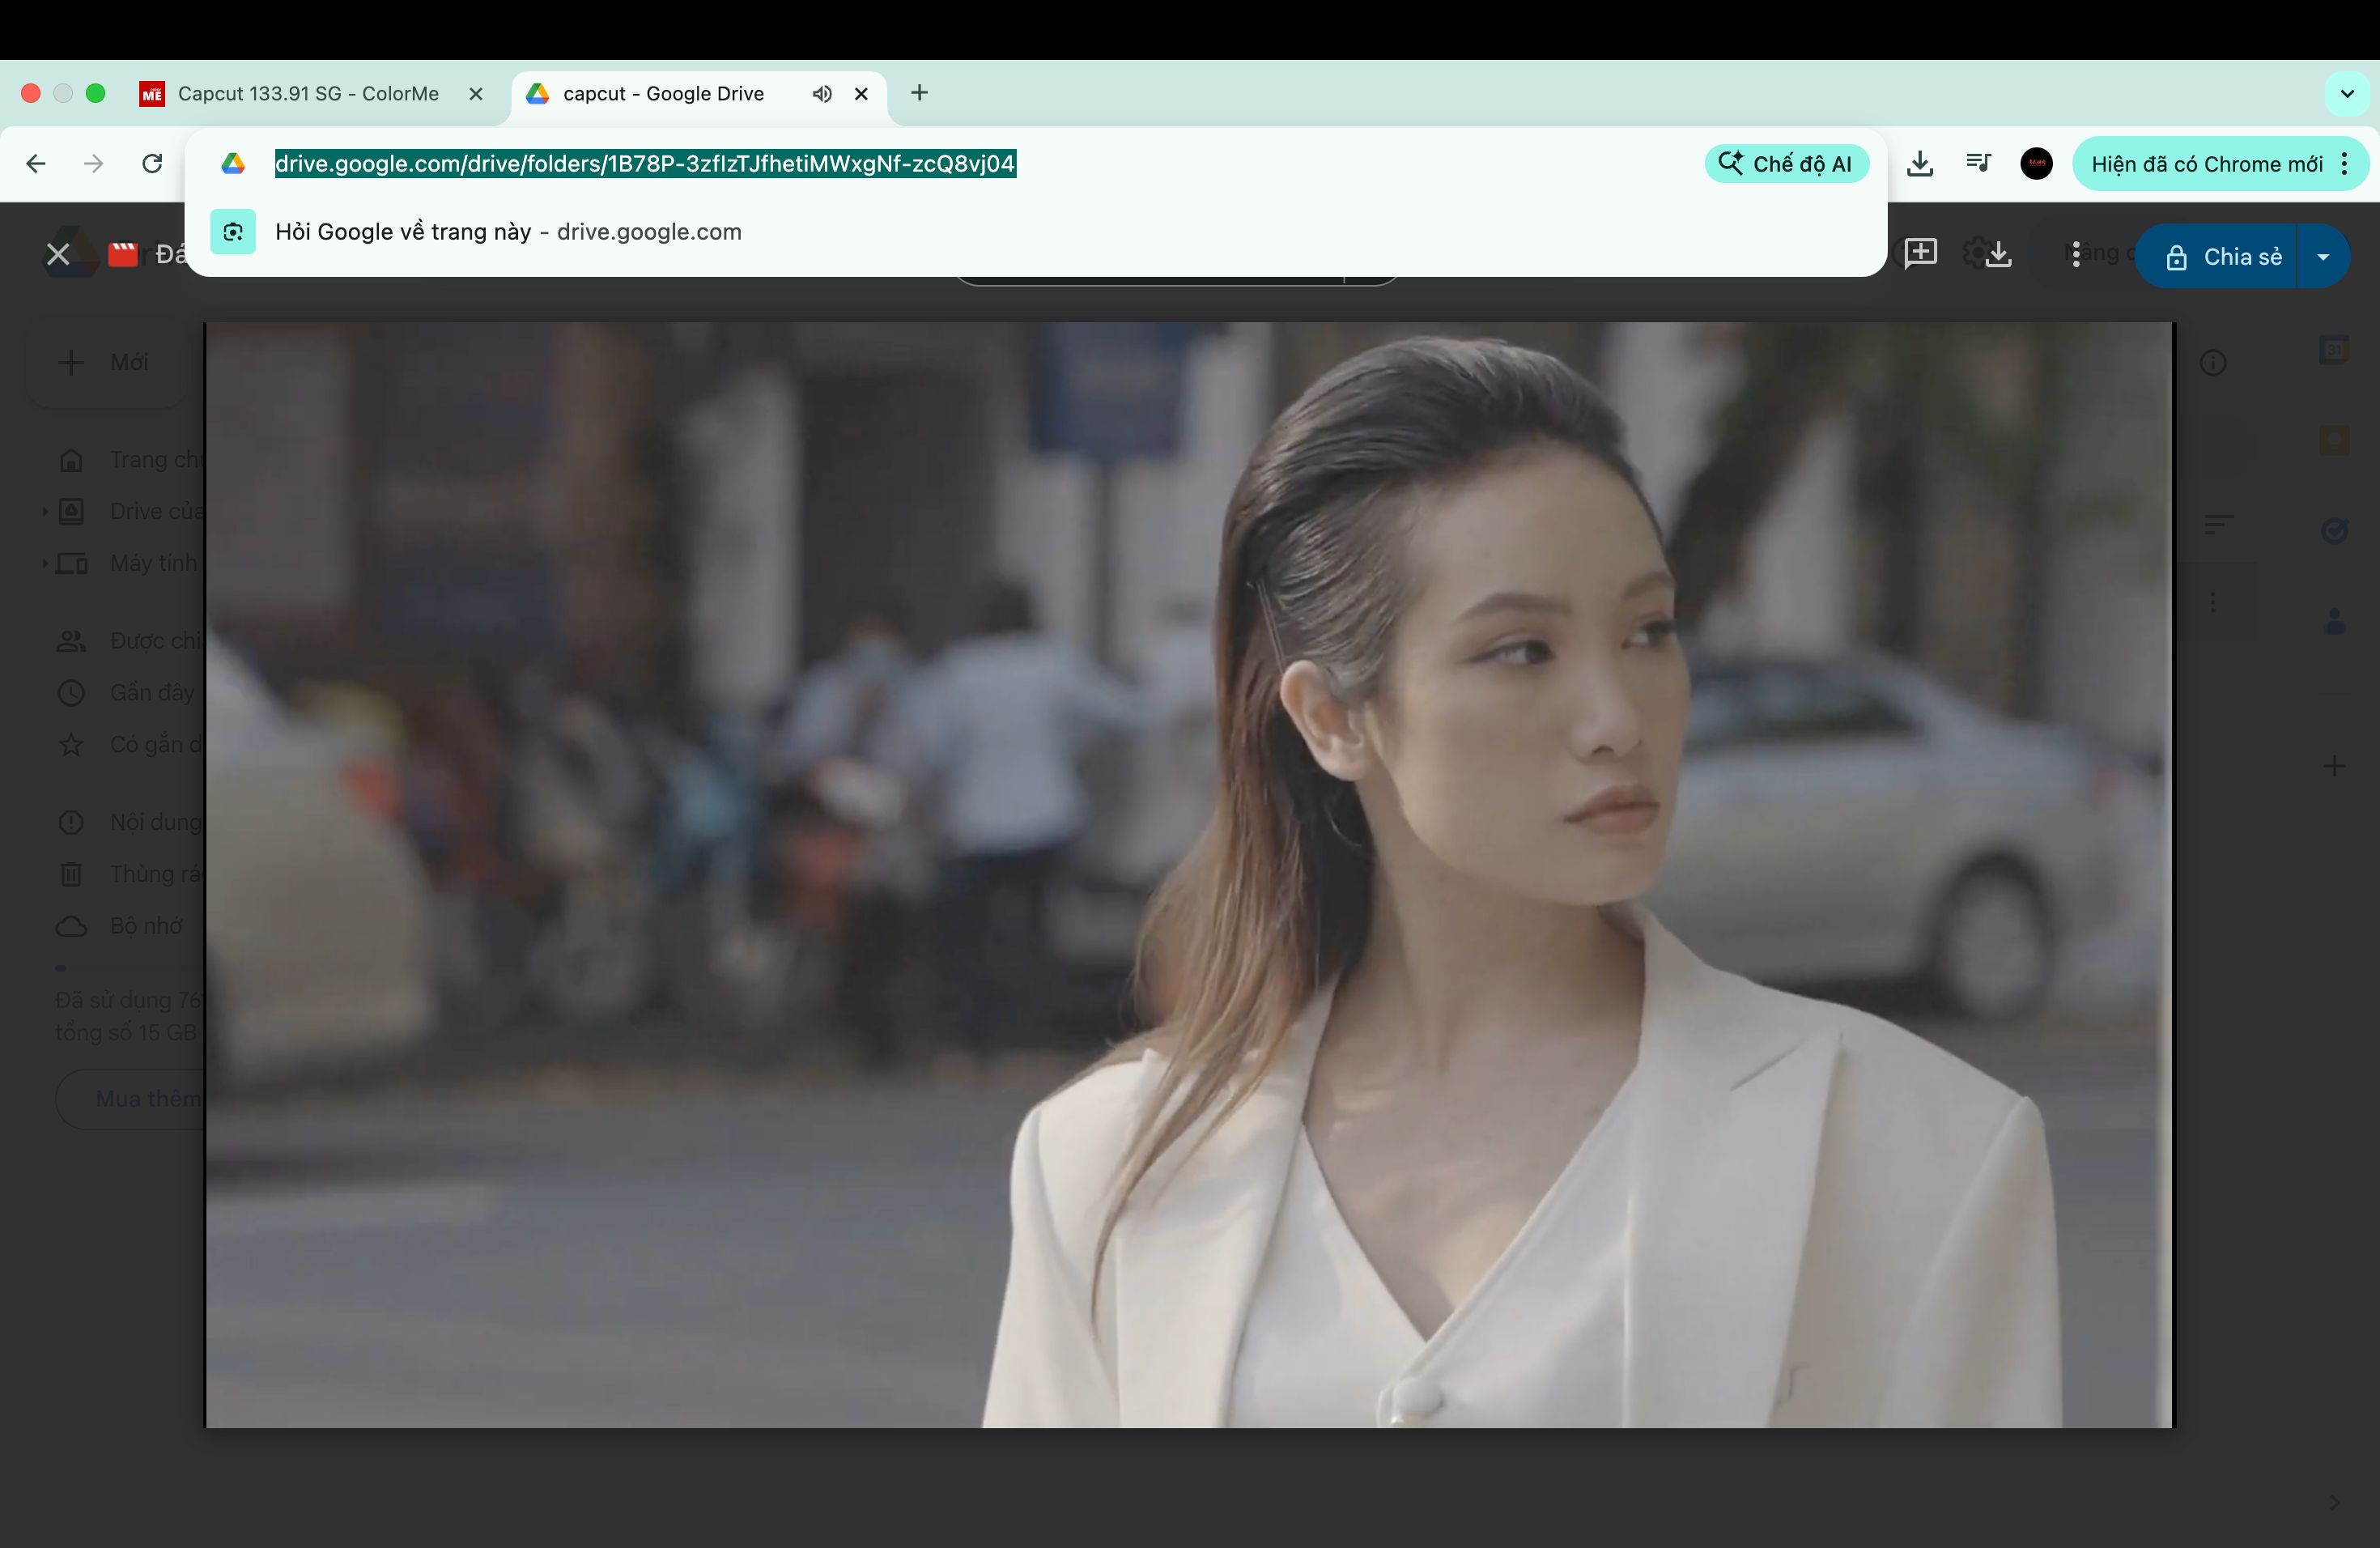Open the Tasks icon in right side panel
This screenshot has width=2380, height=1548.
point(2334,530)
